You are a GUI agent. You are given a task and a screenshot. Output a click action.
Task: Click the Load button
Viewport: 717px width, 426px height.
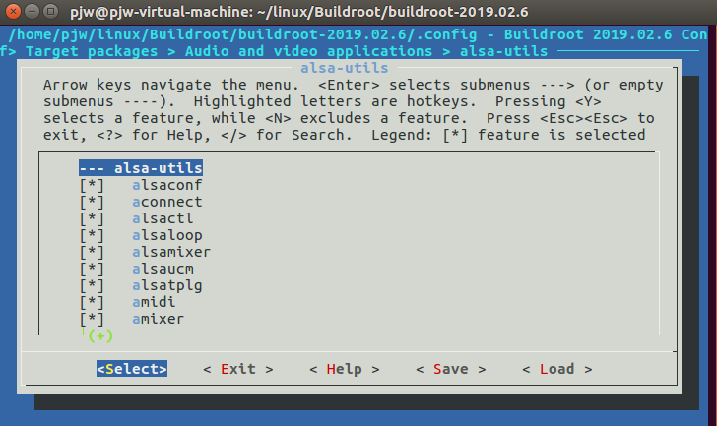(557, 369)
